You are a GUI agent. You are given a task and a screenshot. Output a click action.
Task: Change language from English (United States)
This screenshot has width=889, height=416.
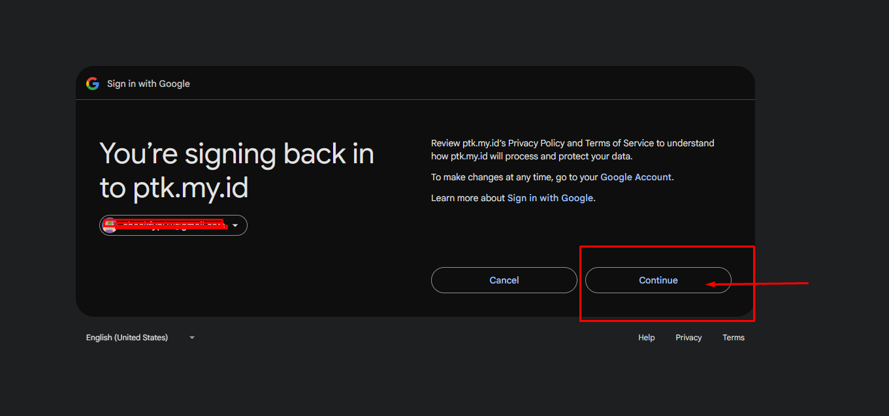[140, 338]
